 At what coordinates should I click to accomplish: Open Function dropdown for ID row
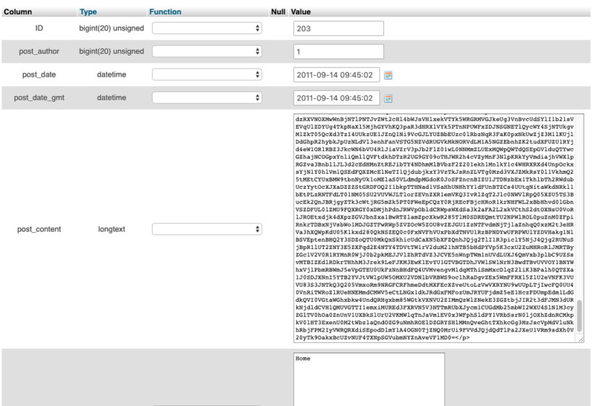pyautogui.click(x=207, y=28)
